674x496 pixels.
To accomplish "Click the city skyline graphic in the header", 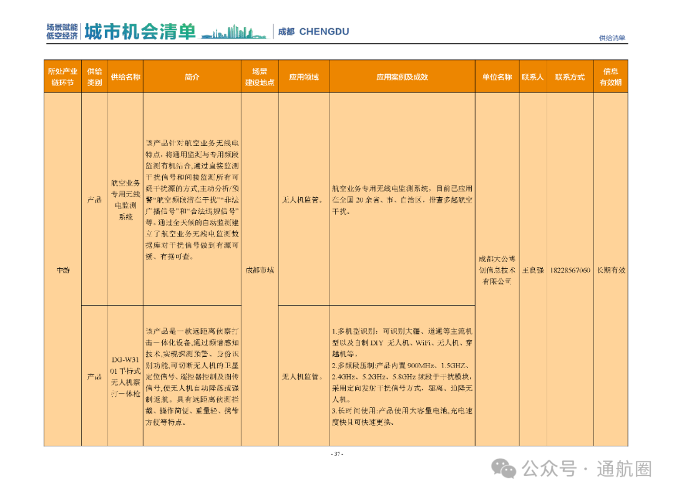I will tap(234, 32).
